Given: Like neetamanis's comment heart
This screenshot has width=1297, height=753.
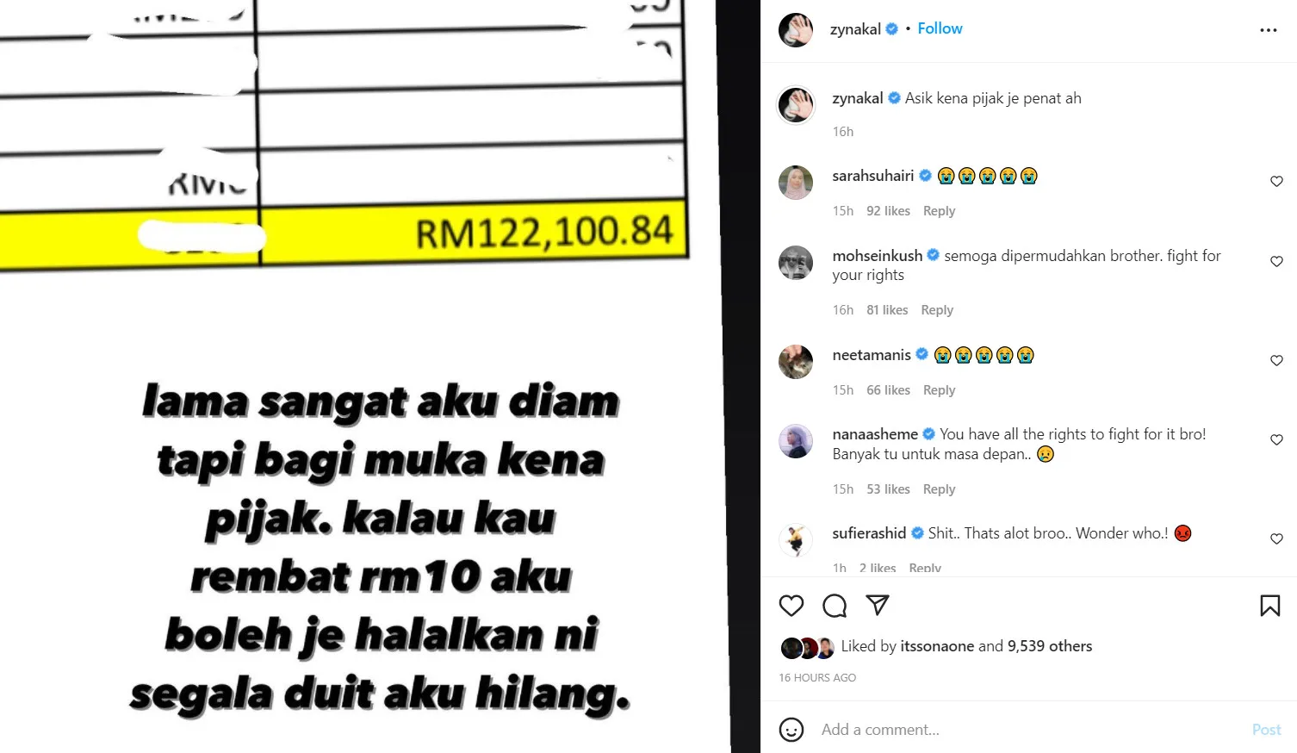Looking at the screenshot, I should click(x=1277, y=360).
